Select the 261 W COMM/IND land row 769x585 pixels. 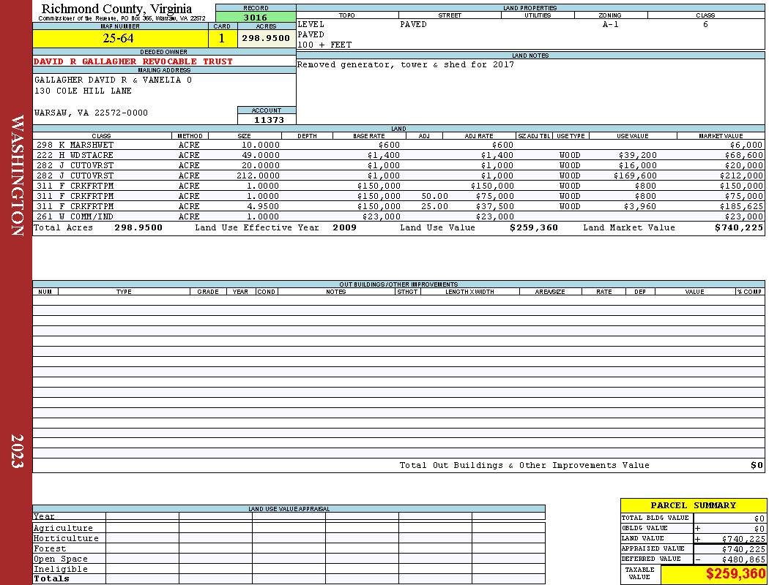(398, 216)
